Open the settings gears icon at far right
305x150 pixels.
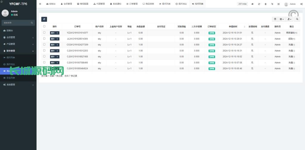pyautogui.click(x=301, y=4)
